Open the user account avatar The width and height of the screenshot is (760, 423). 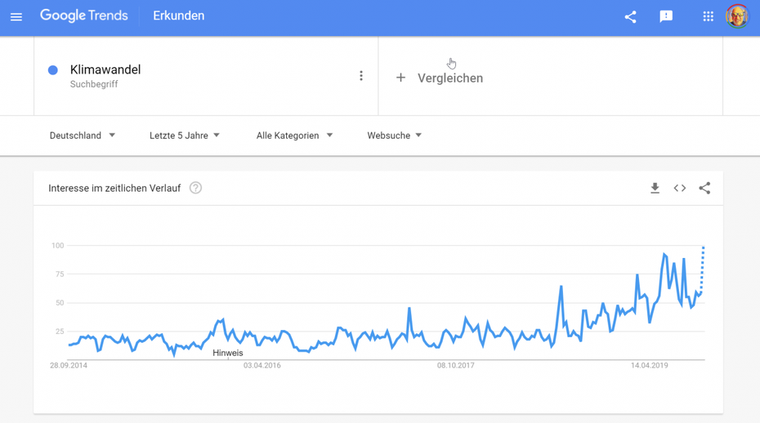tap(737, 16)
